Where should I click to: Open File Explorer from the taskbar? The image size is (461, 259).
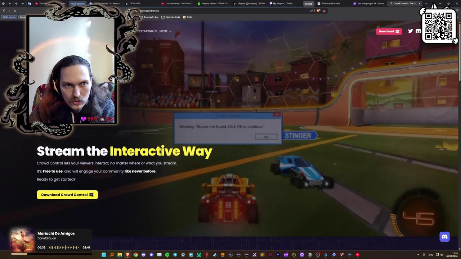(x=120, y=255)
